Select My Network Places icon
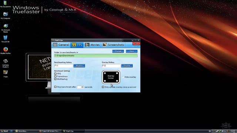Image resolution: width=237 pixels, height=133 pixels. coord(6,28)
